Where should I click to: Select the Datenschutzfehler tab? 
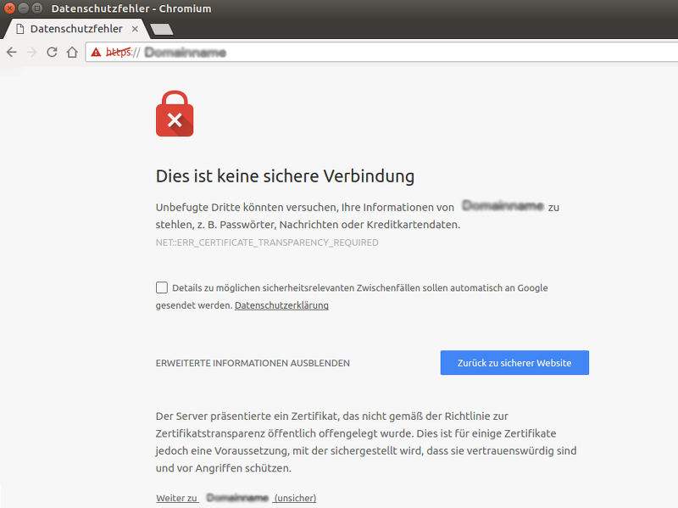pyautogui.click(x=76, y=29)
